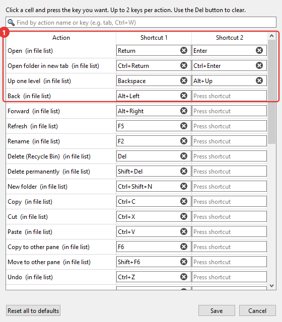The height and width of the screenshot is (322, 282).
Task: Select the Up one level action row
Action: pyautogui.click(x=136, y=80)
